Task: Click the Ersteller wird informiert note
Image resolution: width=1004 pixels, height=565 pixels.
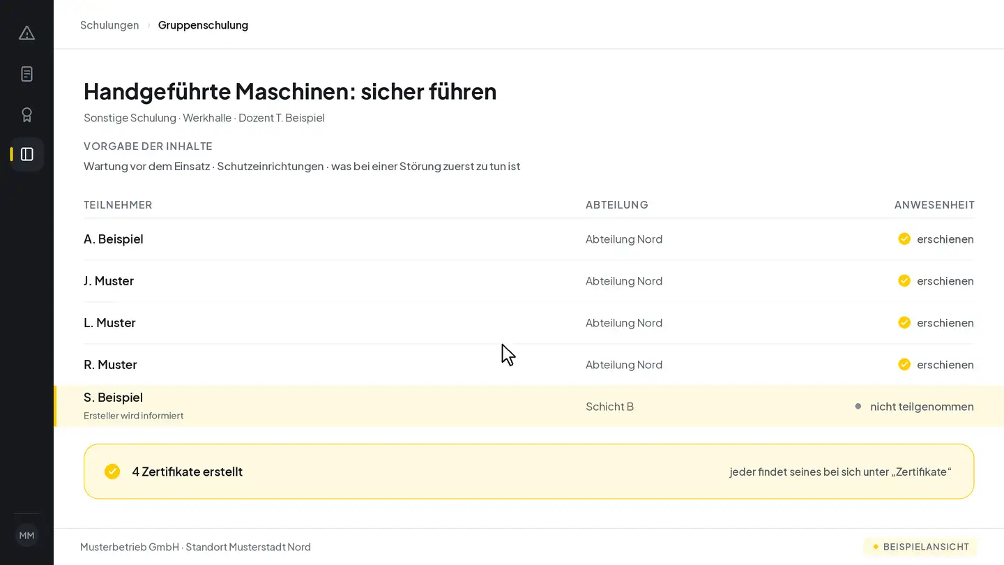Action: point(134,416)
